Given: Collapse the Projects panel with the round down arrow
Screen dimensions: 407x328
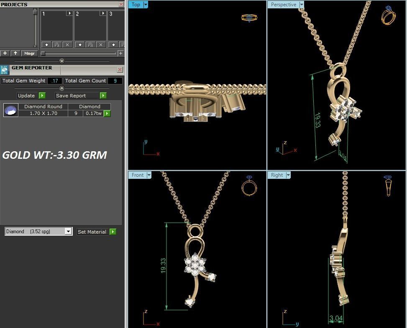Looking at the screenshot, I should pyautogui.click(x=62, y=61).
